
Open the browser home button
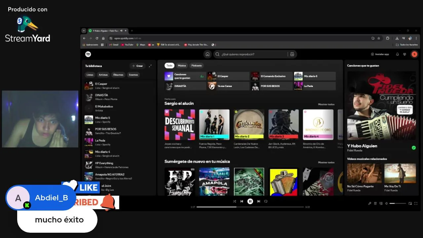tap(103, 38)
